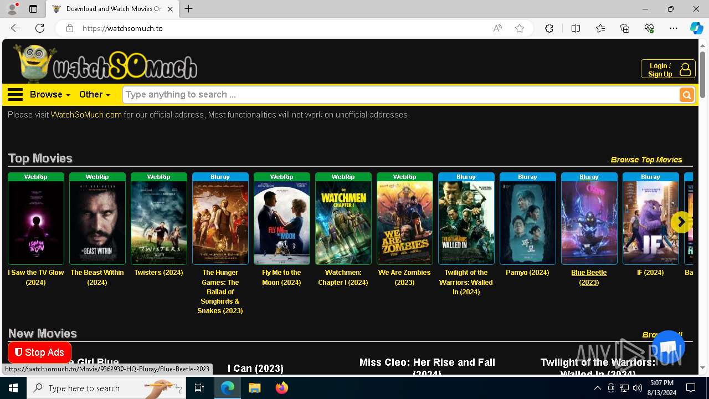Click the orange search magnifier button
The image size is (709, 399).
coord(687,95)
